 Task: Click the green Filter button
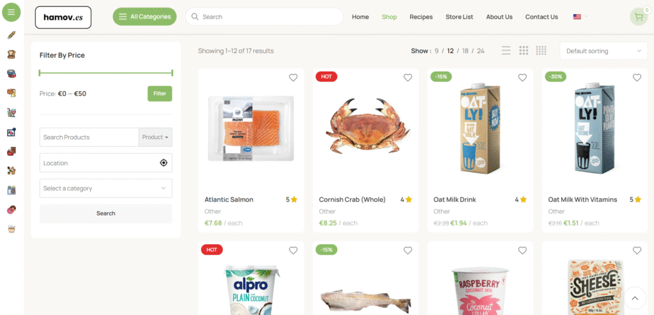click(160, 93)
